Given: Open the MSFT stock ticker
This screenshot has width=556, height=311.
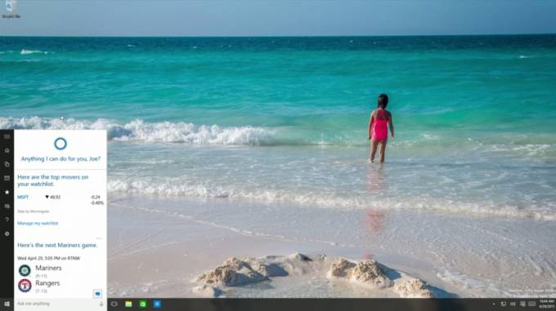Looking at the screenshot, I should (23, 197).
